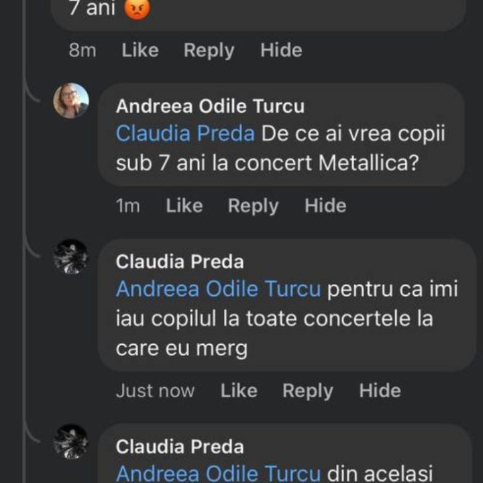
Task: Hide the comment posted 8m ago
Action: pyautogui.click(x=281, y=50)
